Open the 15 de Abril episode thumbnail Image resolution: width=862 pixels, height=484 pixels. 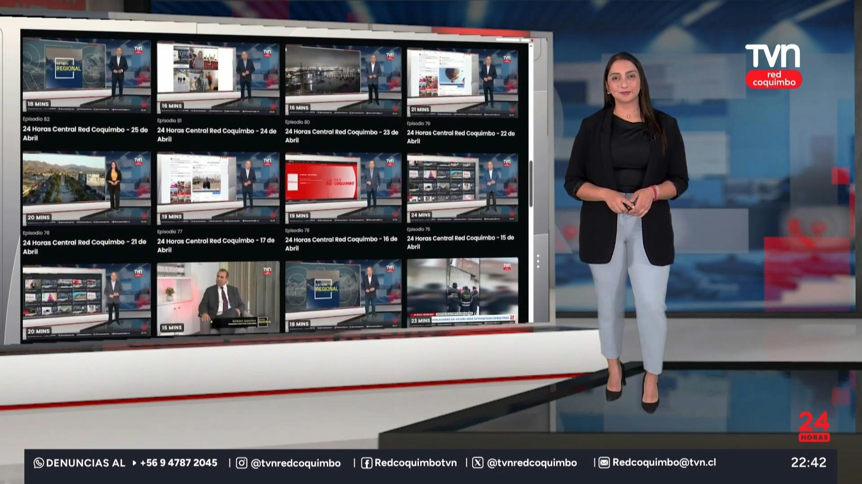point(462,188)
